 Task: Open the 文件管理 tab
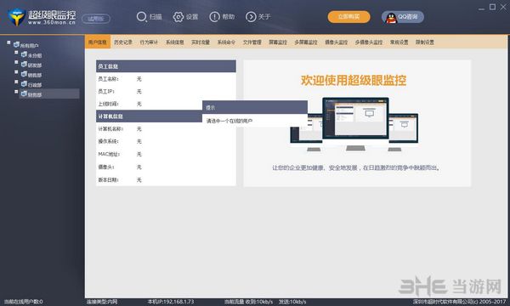[252, 42]
